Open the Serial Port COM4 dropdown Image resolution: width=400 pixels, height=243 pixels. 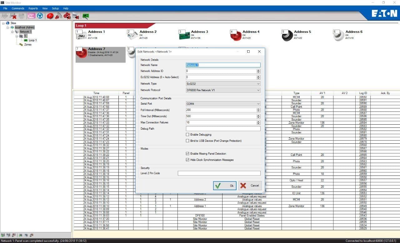[x=258, y=103]
